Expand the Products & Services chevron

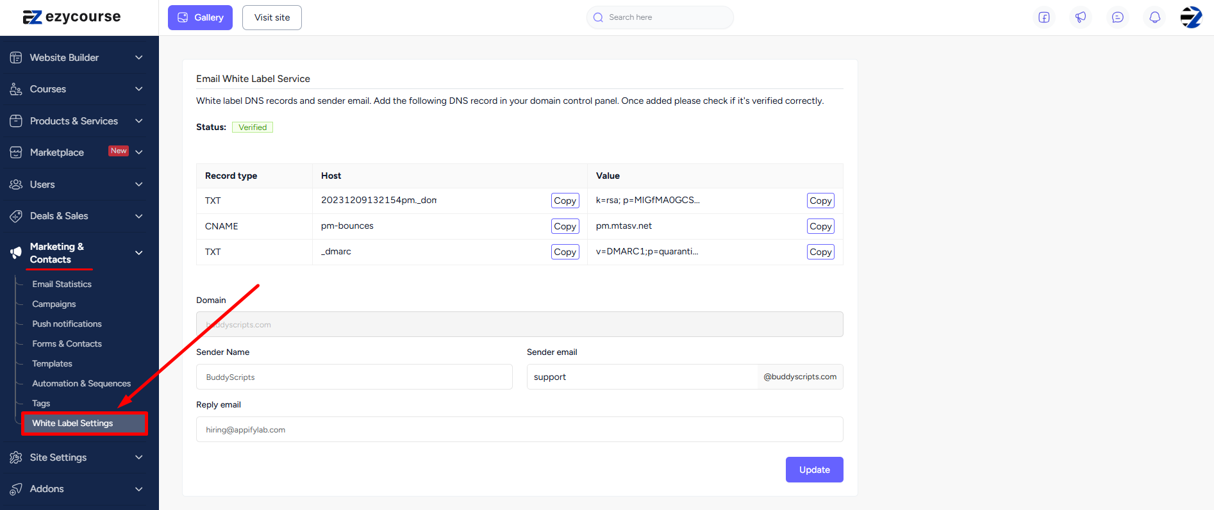coord(138,121)
